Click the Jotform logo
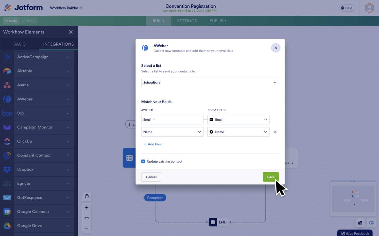 (x=23, y=8)
